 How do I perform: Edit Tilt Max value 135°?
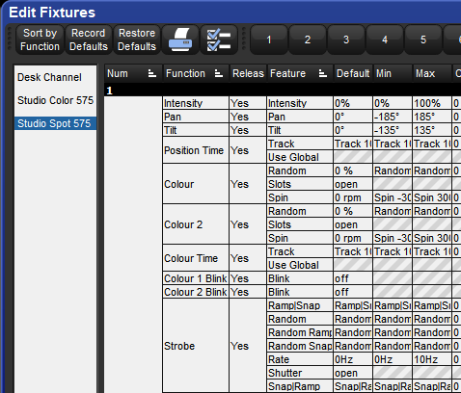(x=432, y=130)
